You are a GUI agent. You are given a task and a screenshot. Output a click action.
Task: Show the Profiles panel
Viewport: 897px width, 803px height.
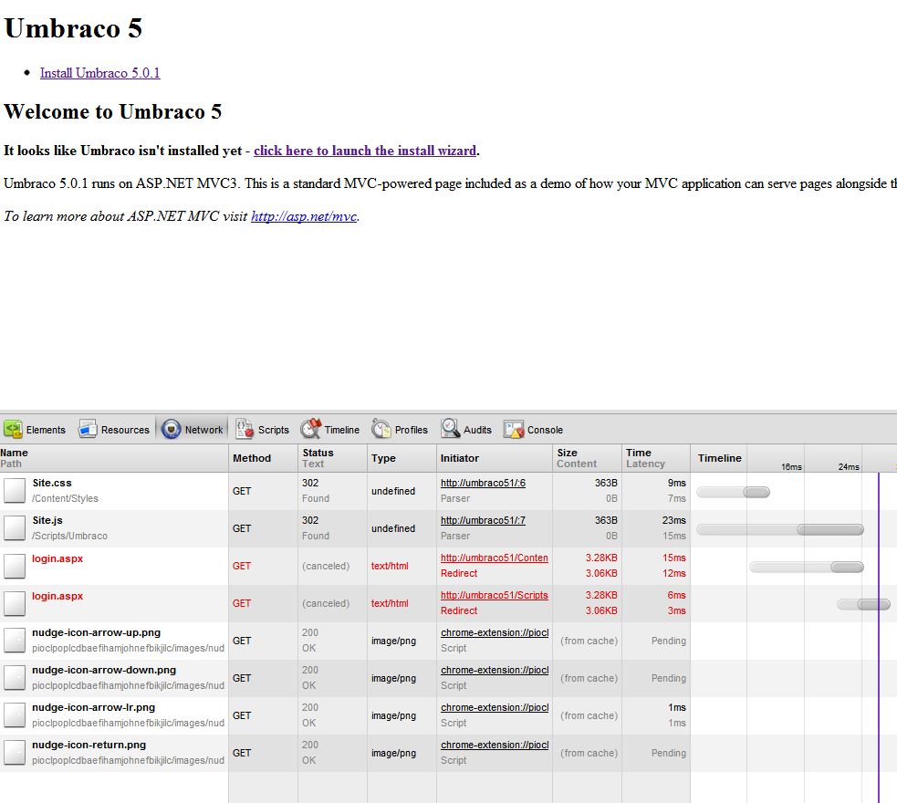400,430
